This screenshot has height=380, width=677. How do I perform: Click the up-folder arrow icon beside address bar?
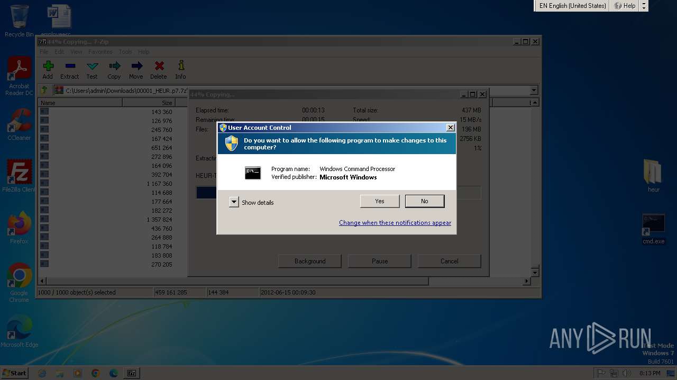pyautogui.click(x=45, y=90)
